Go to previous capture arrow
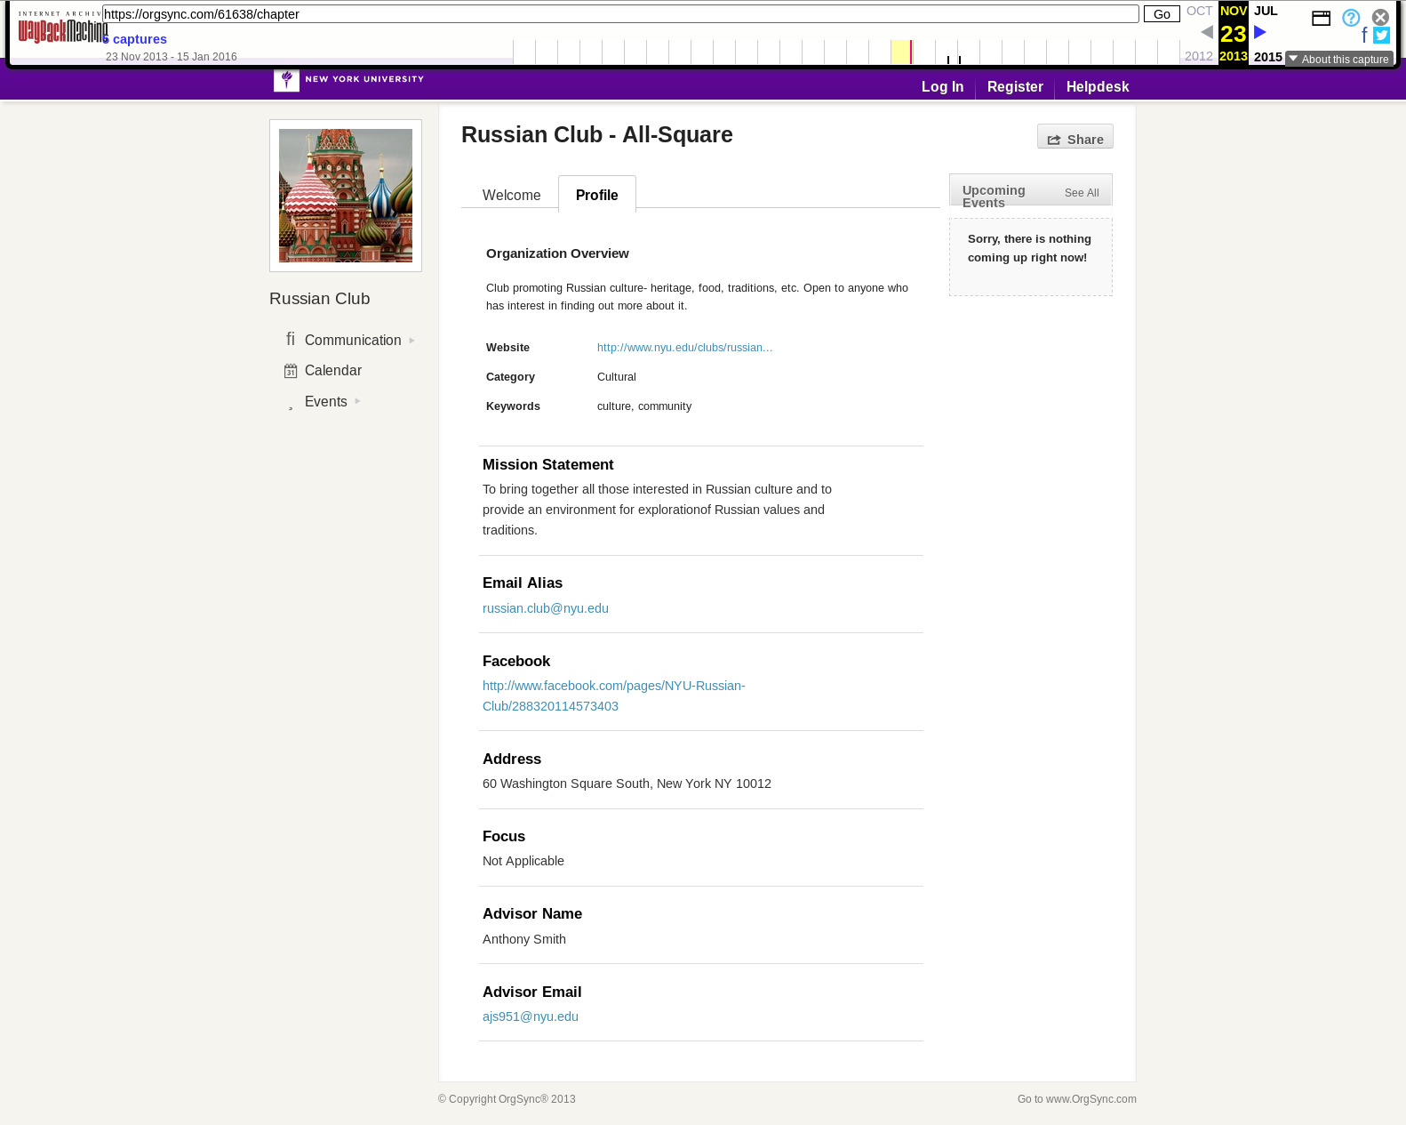 1206,32
